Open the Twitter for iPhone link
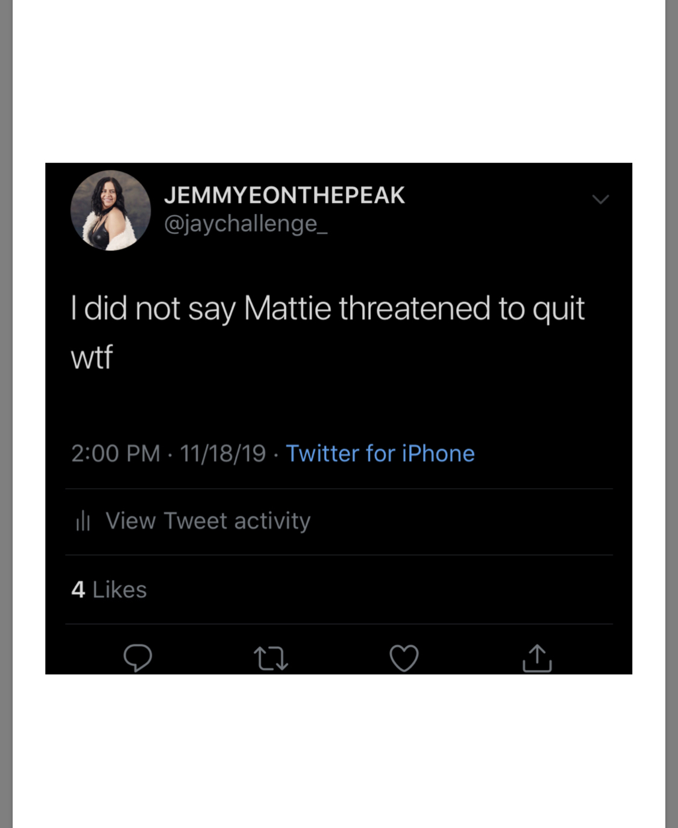The height and width of the screenshot is (828, 678). tap(380, 453)
